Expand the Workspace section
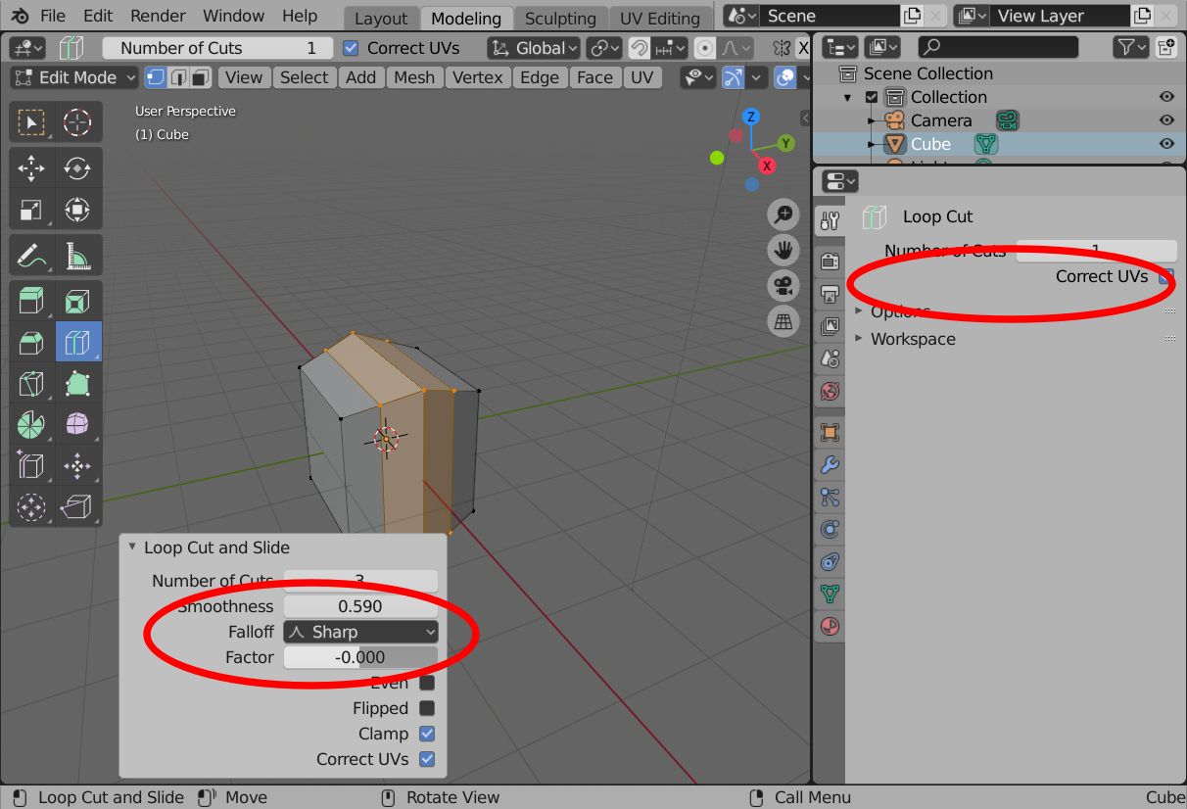Viewport: 1187px width, 809px height. [x=913, y=339]
